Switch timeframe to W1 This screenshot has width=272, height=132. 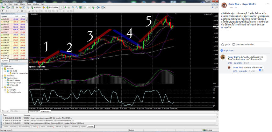click(68, 11)
